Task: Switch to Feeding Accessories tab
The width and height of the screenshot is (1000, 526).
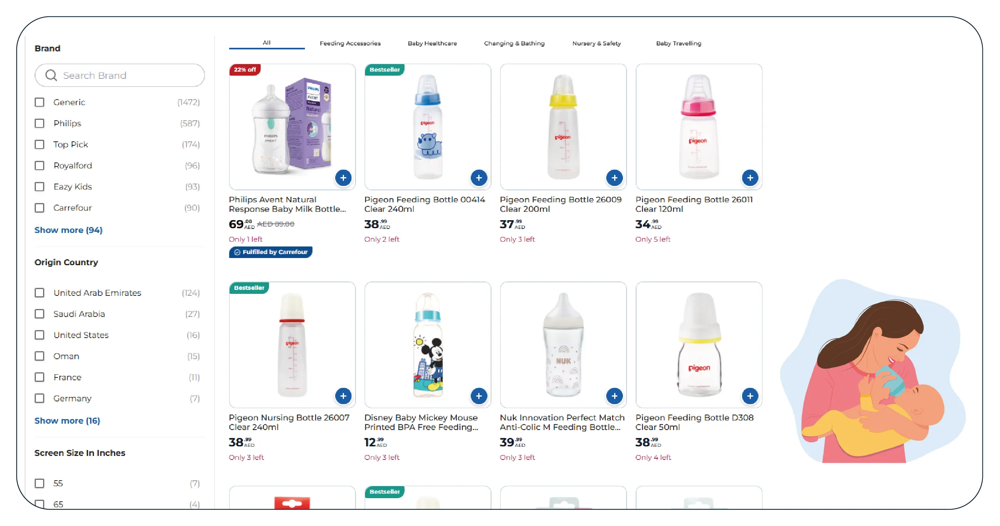Action: (x=350, y=43)
